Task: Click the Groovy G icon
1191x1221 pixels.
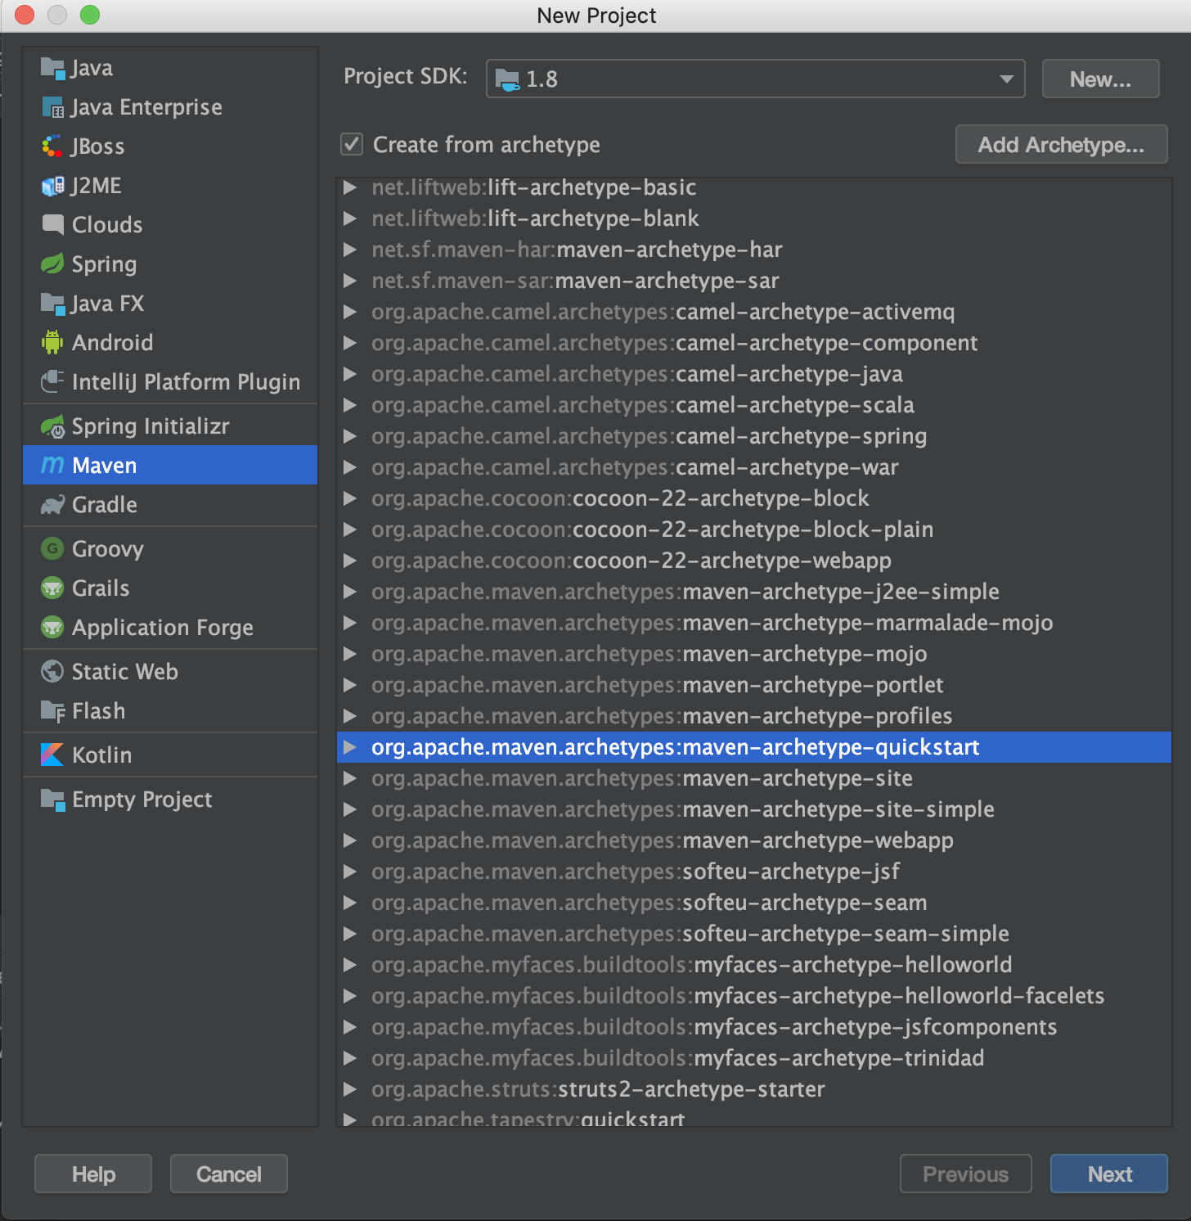Action: point(52,548)
